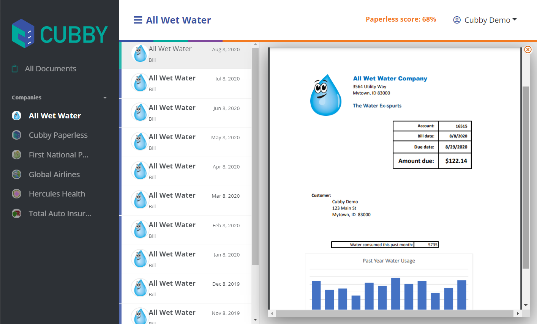The height and width of the screenshot is (324, 537).
Task: Open the bill dated Feb 8, 2020
Action: click(x=186, y=230)
